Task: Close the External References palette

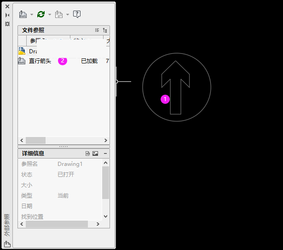Action: 7,6
